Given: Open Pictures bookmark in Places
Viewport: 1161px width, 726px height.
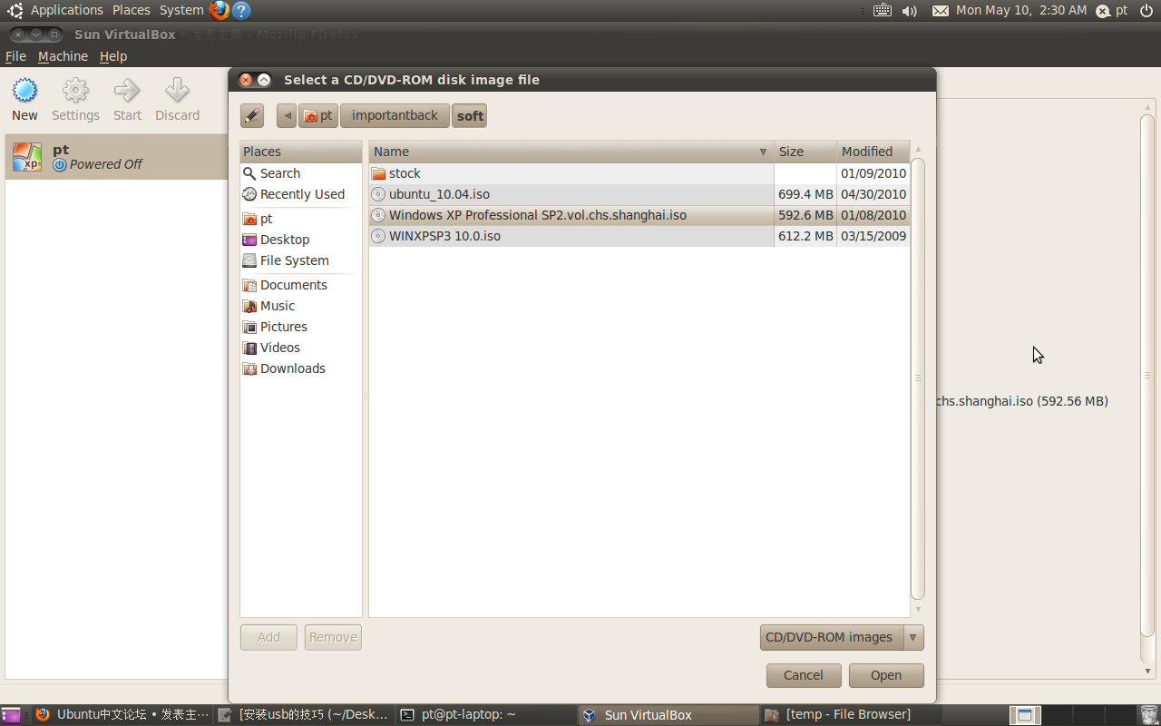Looking at the screenshot, I should pyautogui.click(x=301, y=327).
